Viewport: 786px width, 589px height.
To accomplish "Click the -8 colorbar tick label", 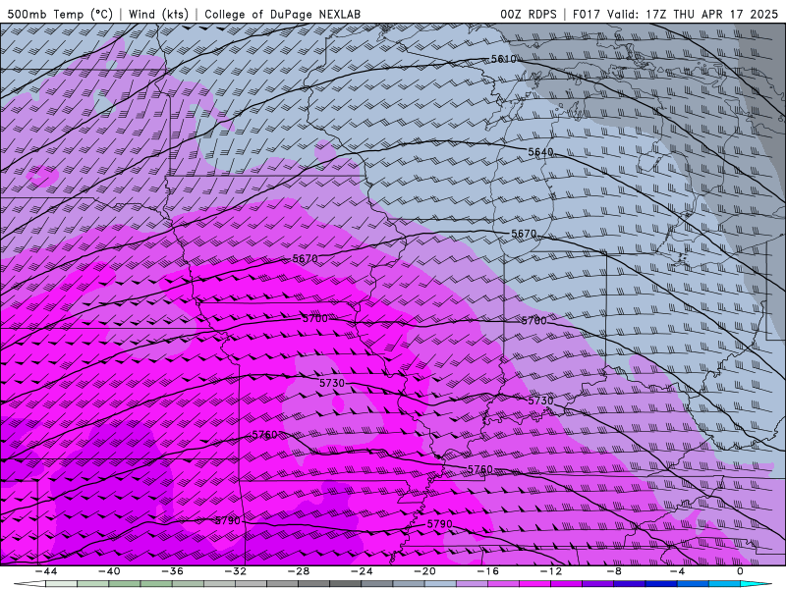I will click(614, 571).
